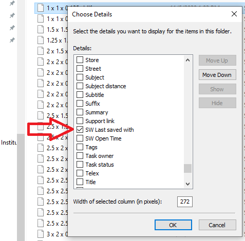Click the fourth pin icon in sidebar
Screen dimensions: 245x241
12,40
